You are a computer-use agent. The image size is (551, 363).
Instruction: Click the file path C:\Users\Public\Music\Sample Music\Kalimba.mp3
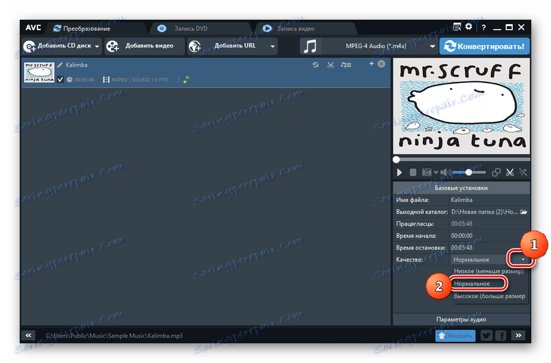[x=115, y=335]
